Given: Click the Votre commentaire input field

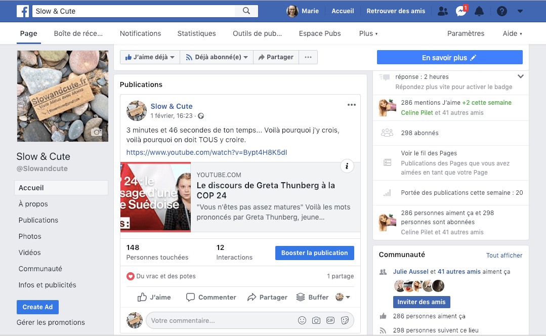Looking at the screenshot, I should (220, 320).
